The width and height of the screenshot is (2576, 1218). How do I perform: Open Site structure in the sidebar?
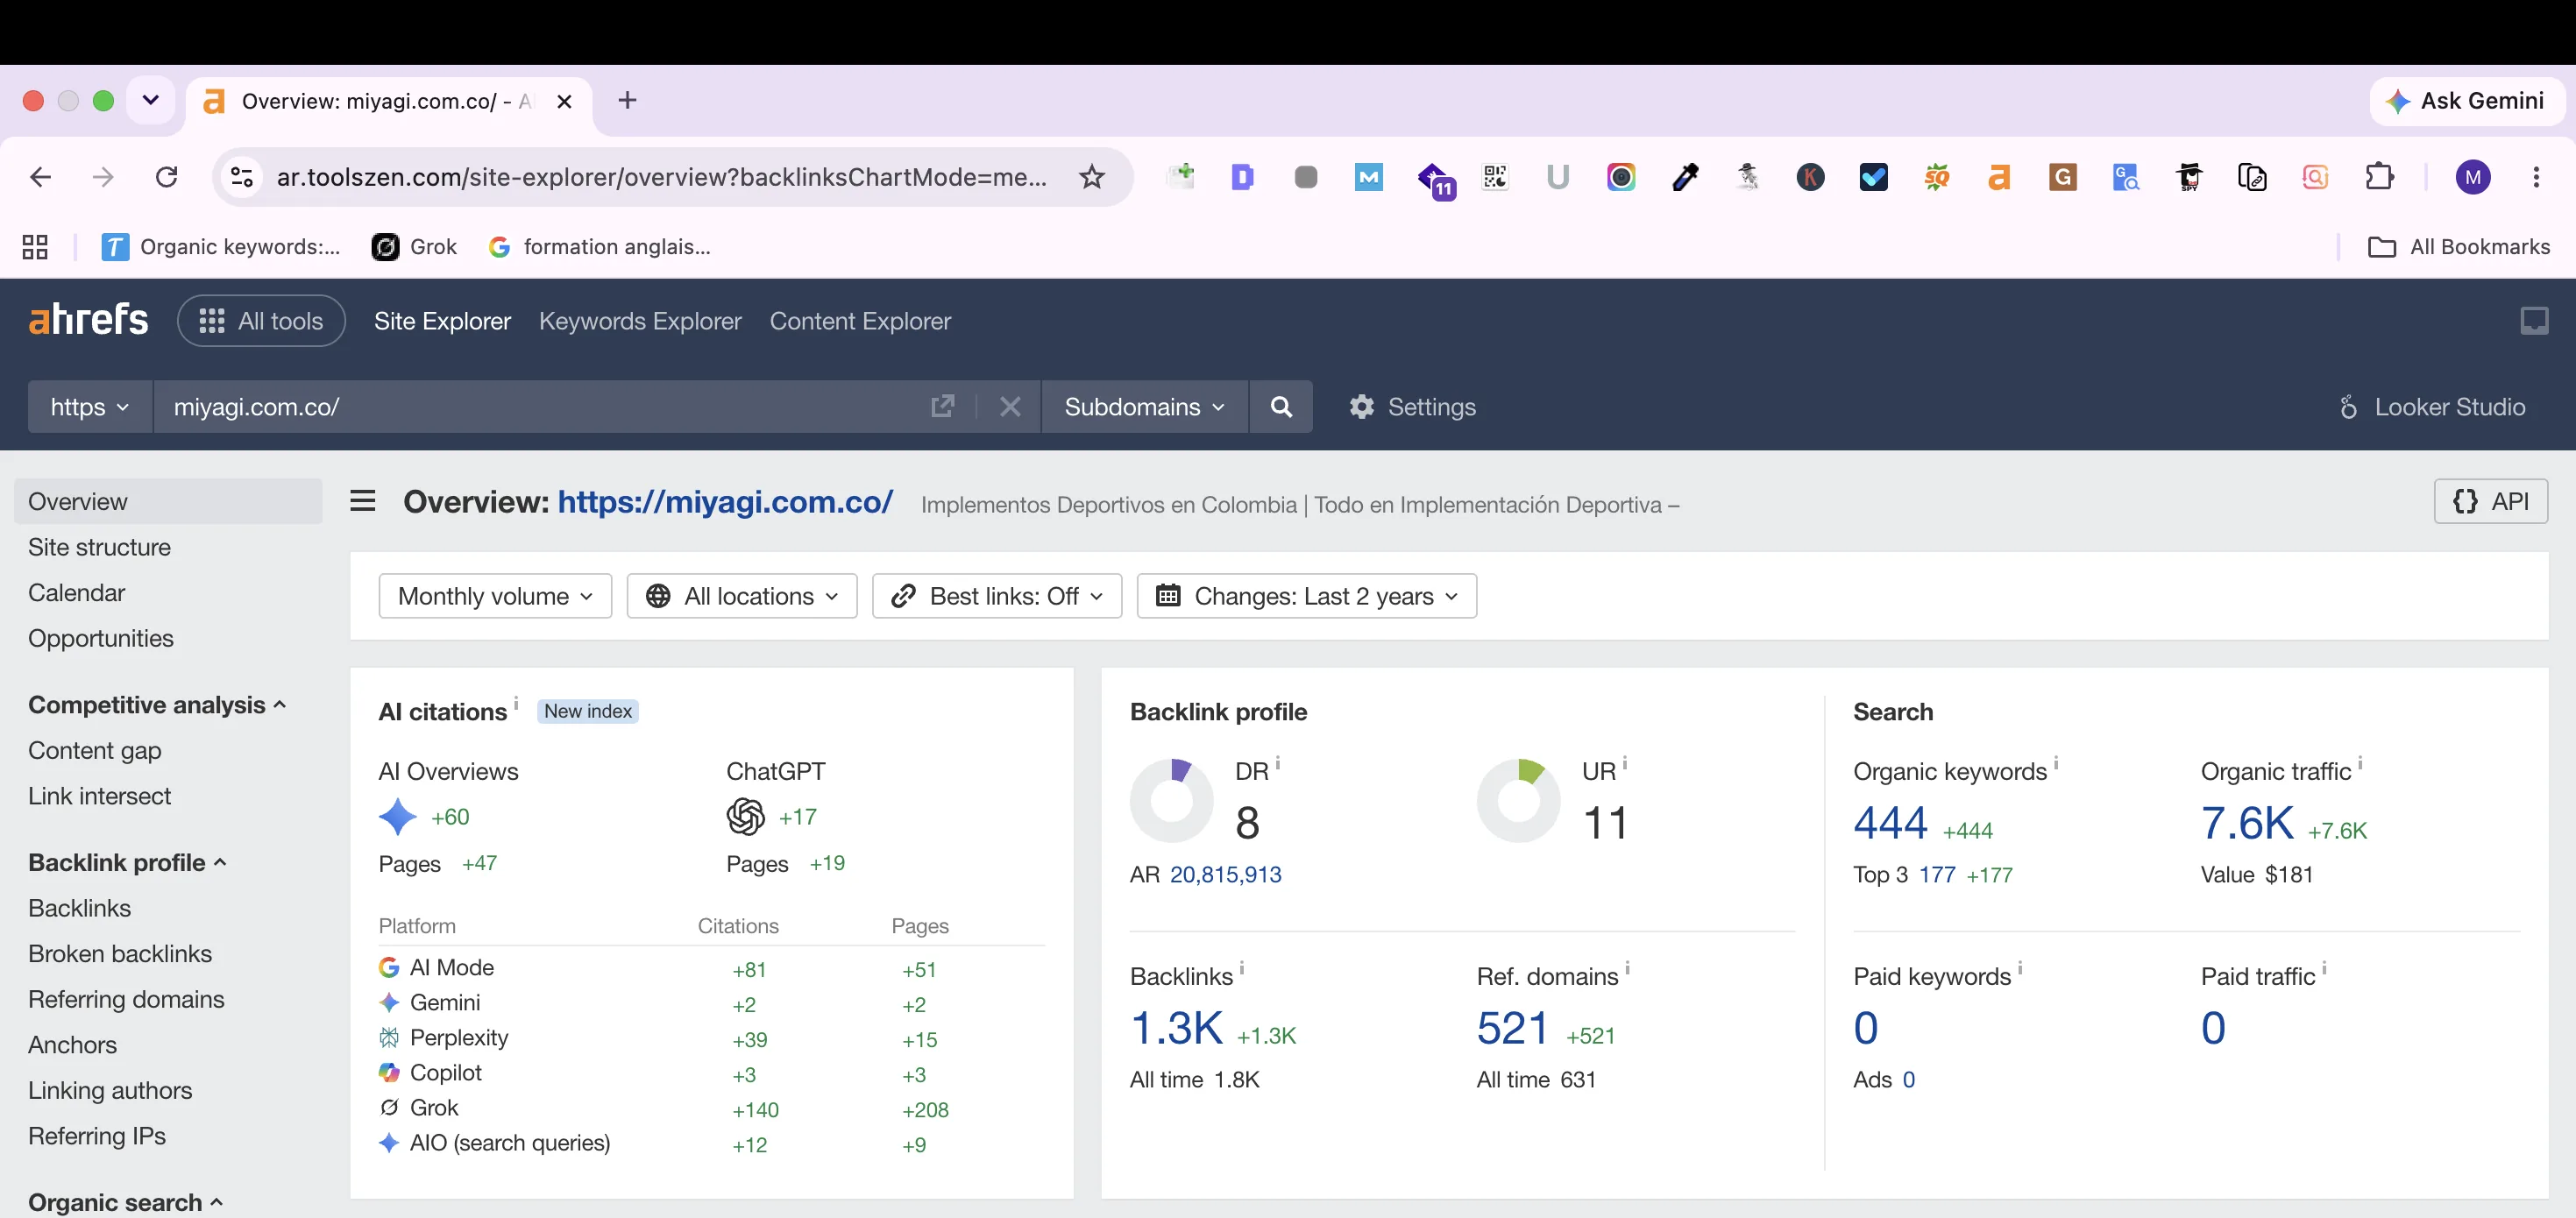pos(99,547)
